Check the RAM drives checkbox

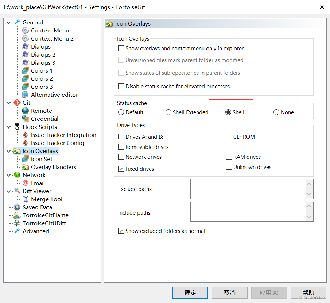229,157
